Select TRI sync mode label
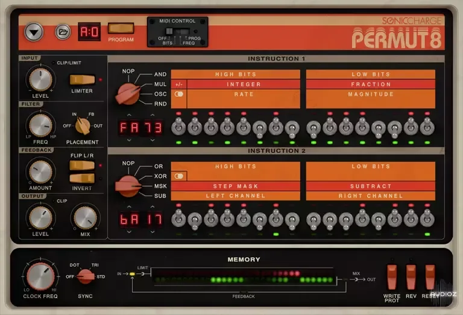 pos(95,265)
